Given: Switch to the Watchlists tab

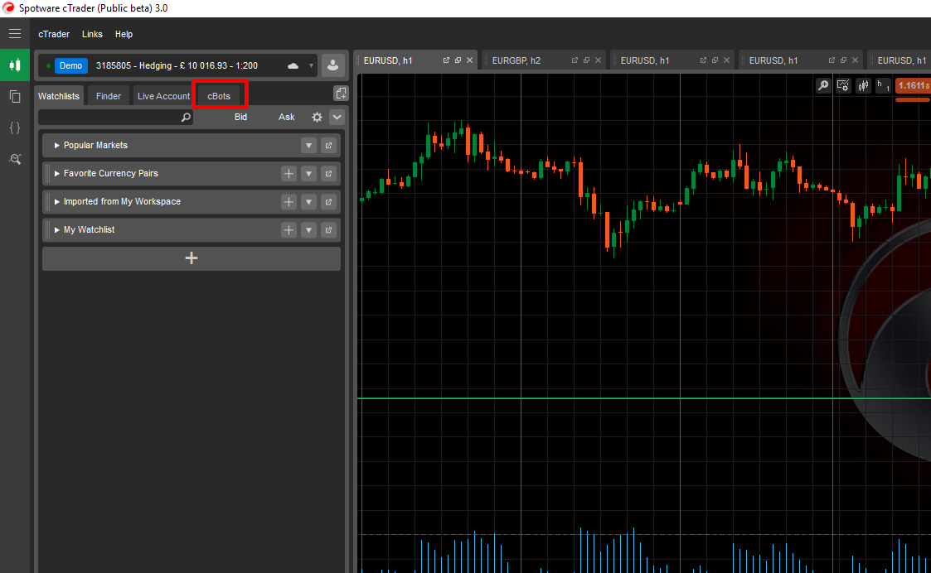Looking at the screenshot, I should (x=59, y=96).
